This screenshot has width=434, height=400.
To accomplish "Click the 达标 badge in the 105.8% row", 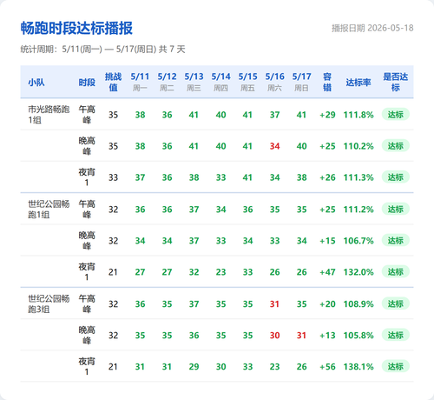I will (x=396, y=335).
